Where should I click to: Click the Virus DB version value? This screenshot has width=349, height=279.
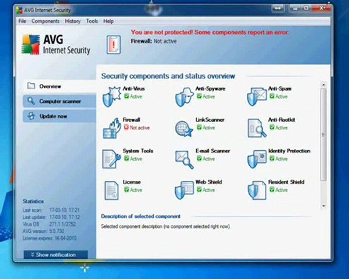(62, 224)
